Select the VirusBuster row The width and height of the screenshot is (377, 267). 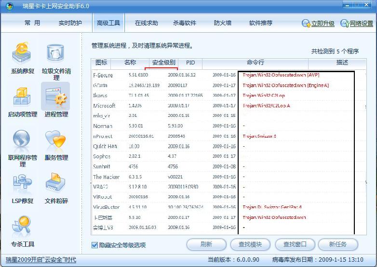click(229, 207)
